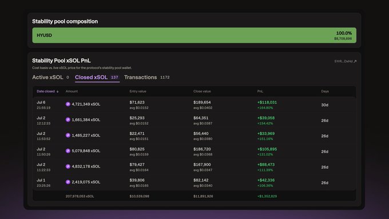Screen dimensions: 389x219
Task: Click the HYUSD green composition bar
Action: (194, 35)
